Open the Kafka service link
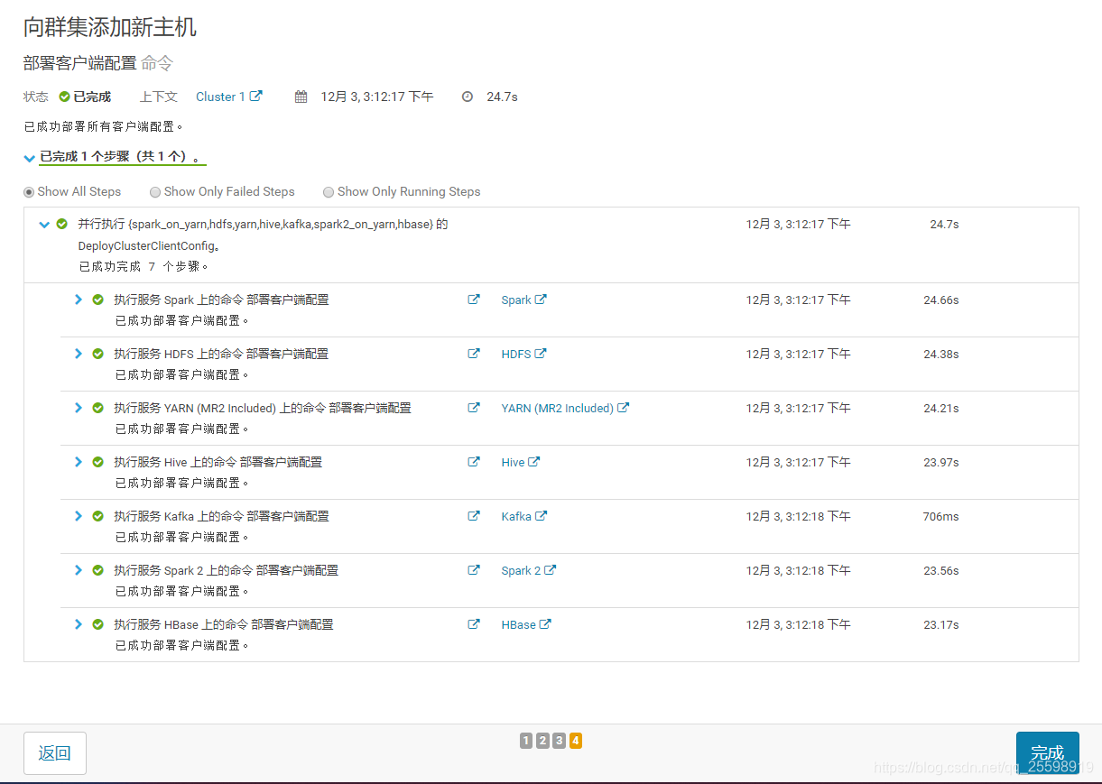Screen dimensions: 1102x784 [x=523, y=517]
